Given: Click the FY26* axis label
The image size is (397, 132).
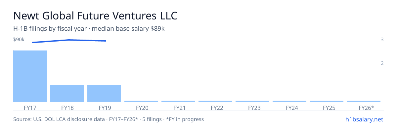Looking at the screenshot, I should [x=366, y=108].
